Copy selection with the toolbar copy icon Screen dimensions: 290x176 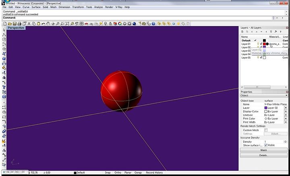(34, 24)
